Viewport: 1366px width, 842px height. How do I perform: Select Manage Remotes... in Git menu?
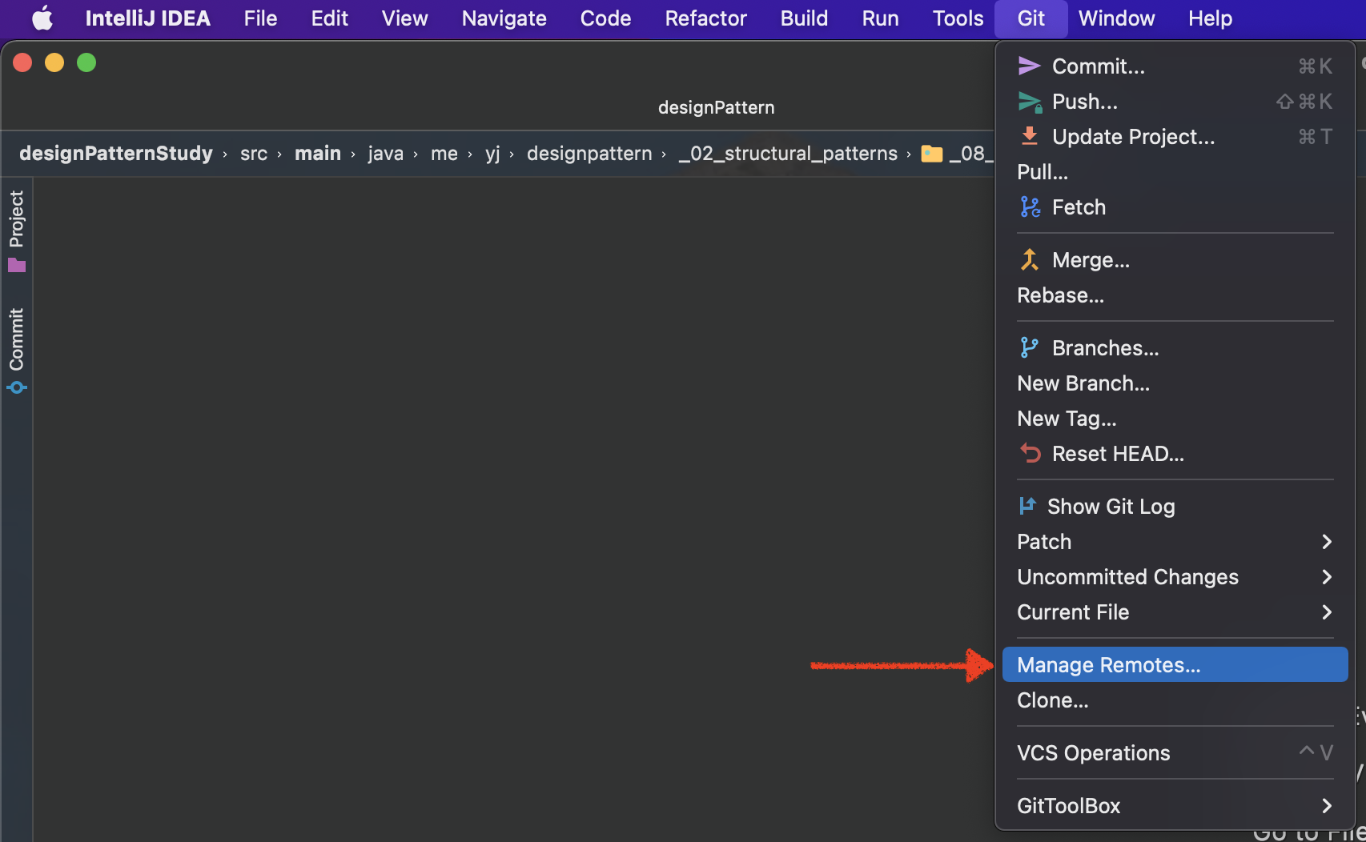pos(1175,665)
